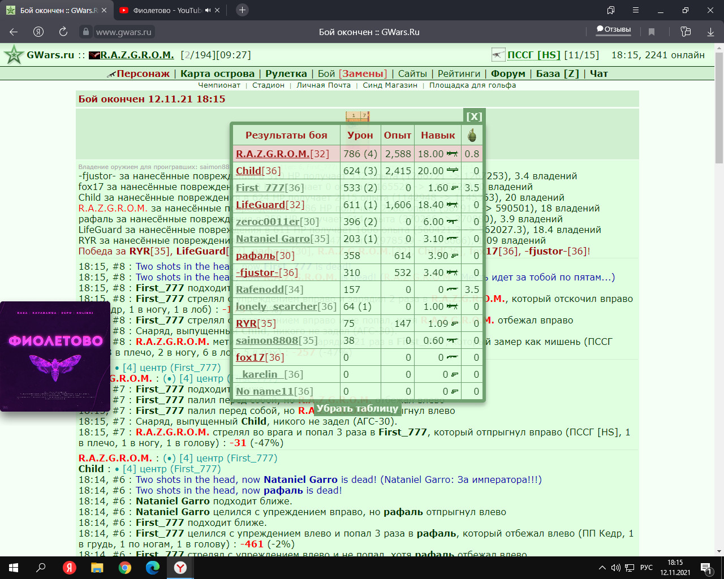The height and width of the screenshot is (579, 724).
Task: Open Rafenodd[34] in the results table
Action: point(269,289)
